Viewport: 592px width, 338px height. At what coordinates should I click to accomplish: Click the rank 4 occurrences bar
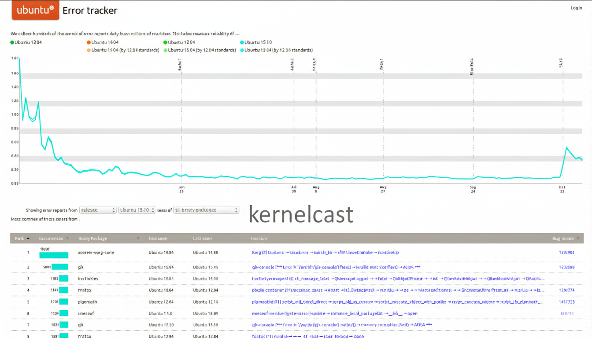64,290
